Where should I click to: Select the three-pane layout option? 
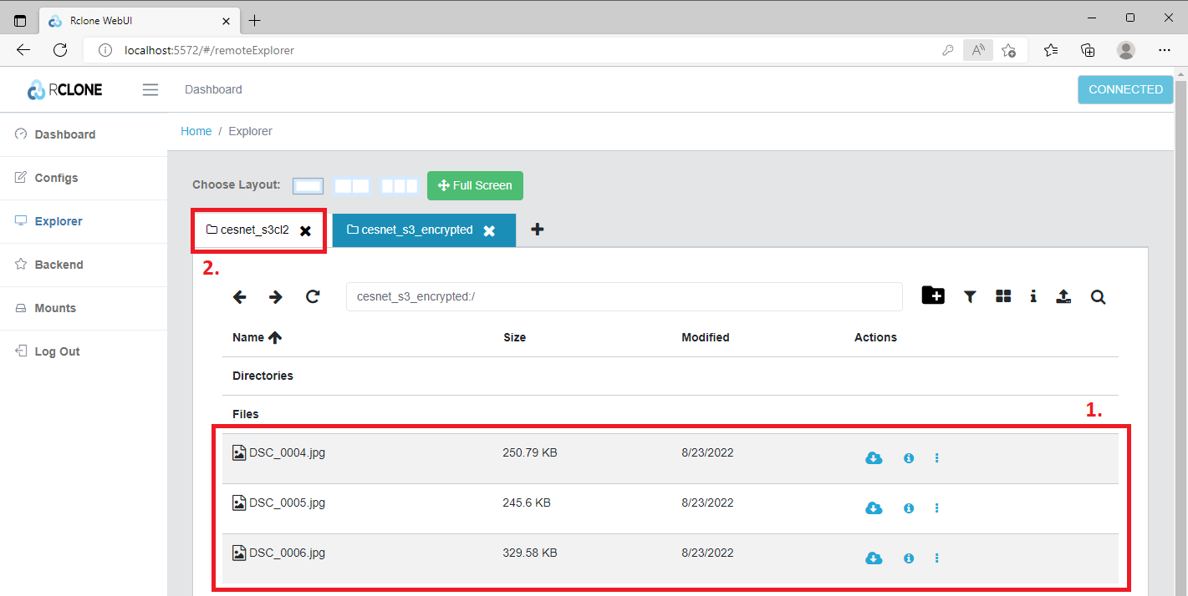point(399,186)
